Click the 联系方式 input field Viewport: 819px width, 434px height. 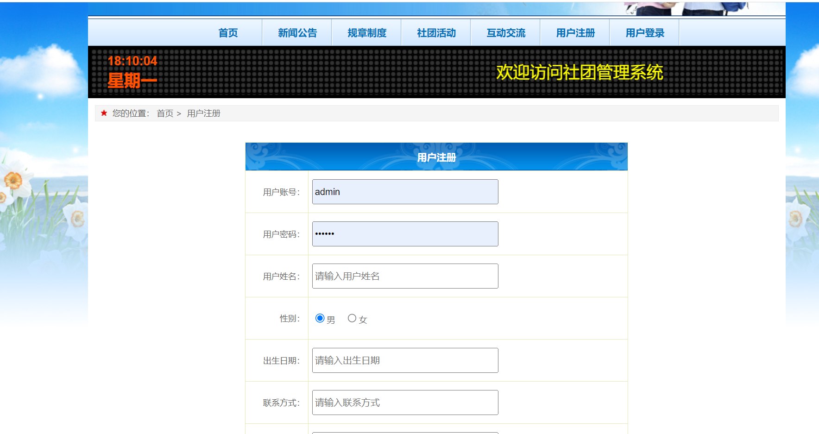(405, 403)
